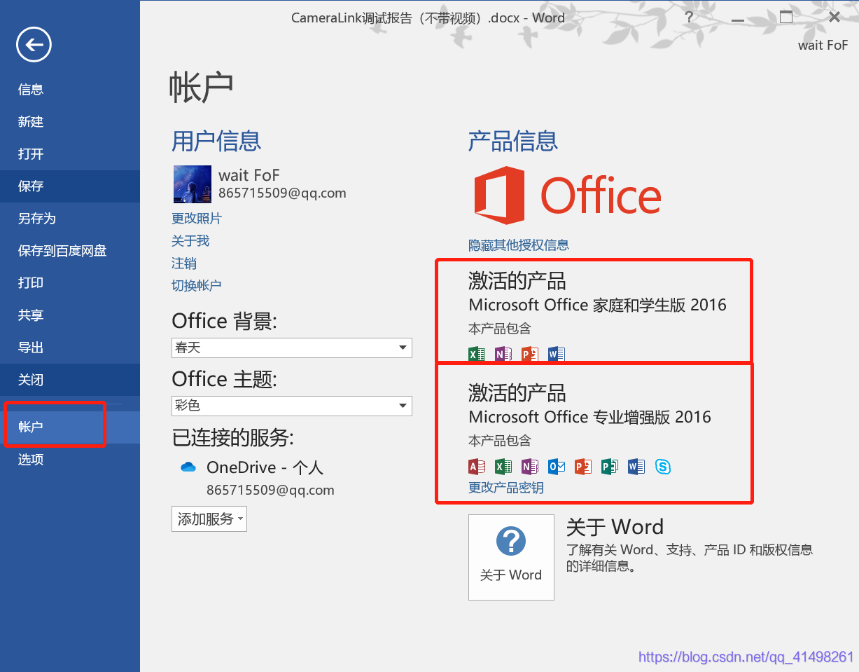Click the 切换帐户 link

[x=197, y=286]
